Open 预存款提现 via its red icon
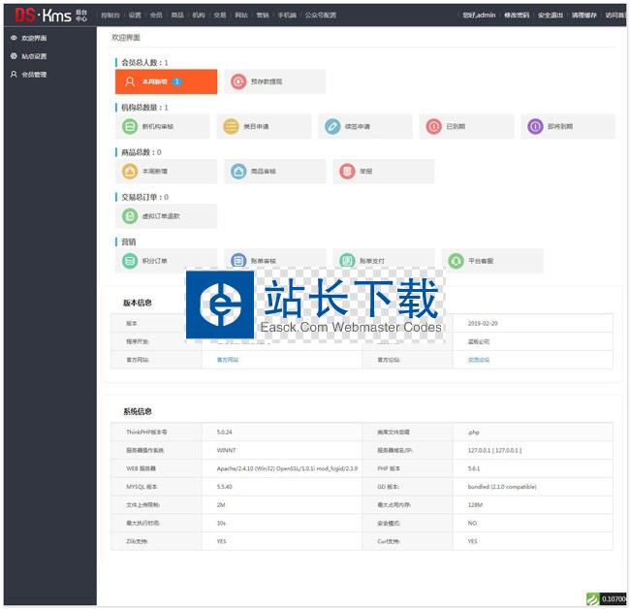Image resolution: width=630 pixels, height=609 pixels. (238, 82)
